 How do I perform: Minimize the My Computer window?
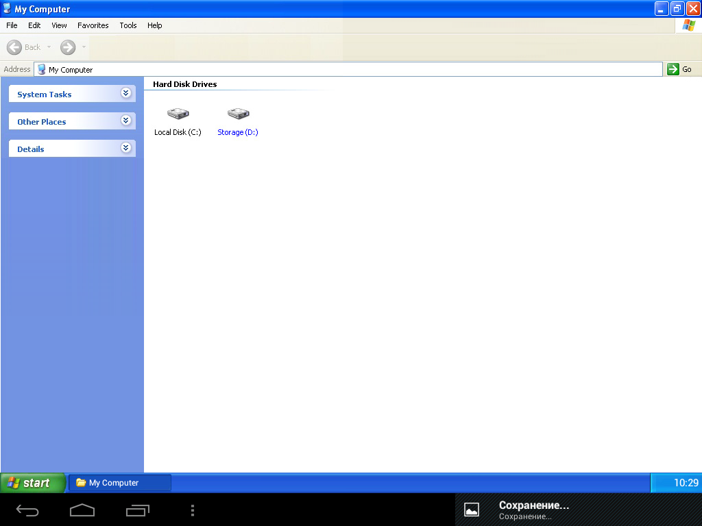(x=662, y=8)
